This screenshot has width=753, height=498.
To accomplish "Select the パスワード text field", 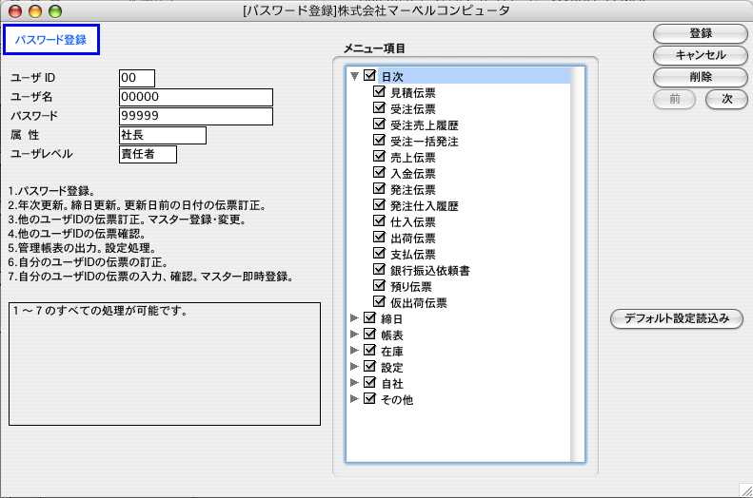I will pos(196,116).
